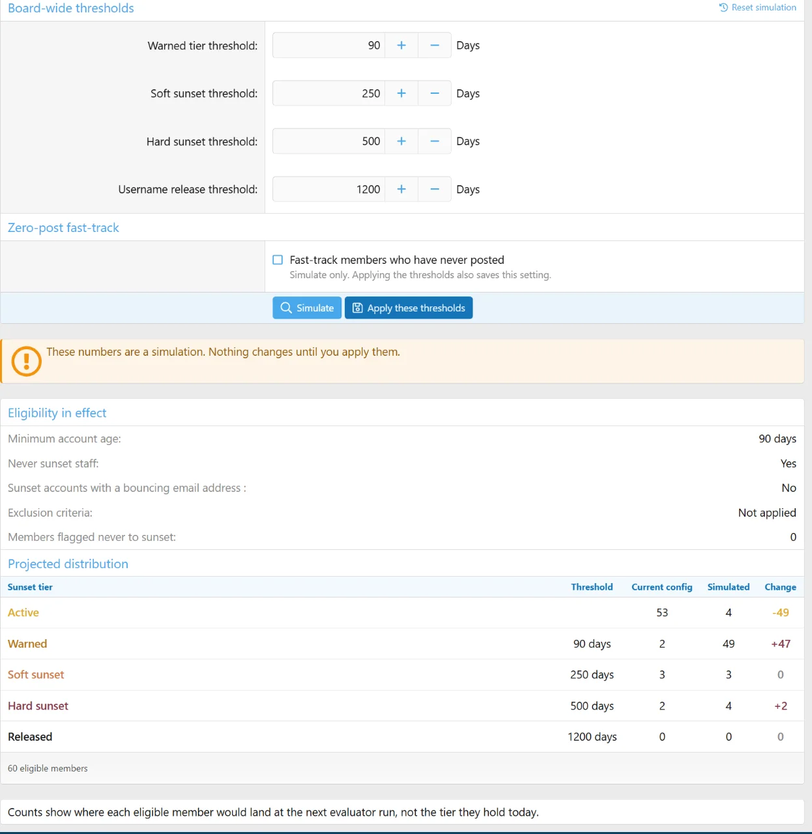This screenshot has height=834, width=812.
Task: Click the Simulated column header
Action: point(729,587)
